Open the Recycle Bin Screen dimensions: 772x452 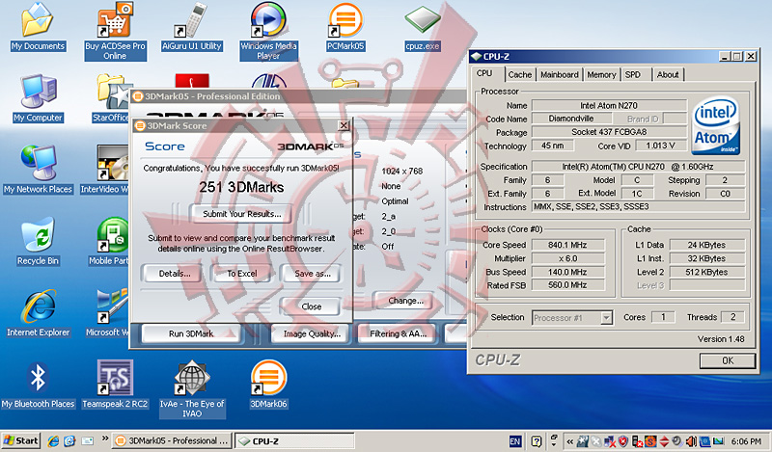pos(38,241)
